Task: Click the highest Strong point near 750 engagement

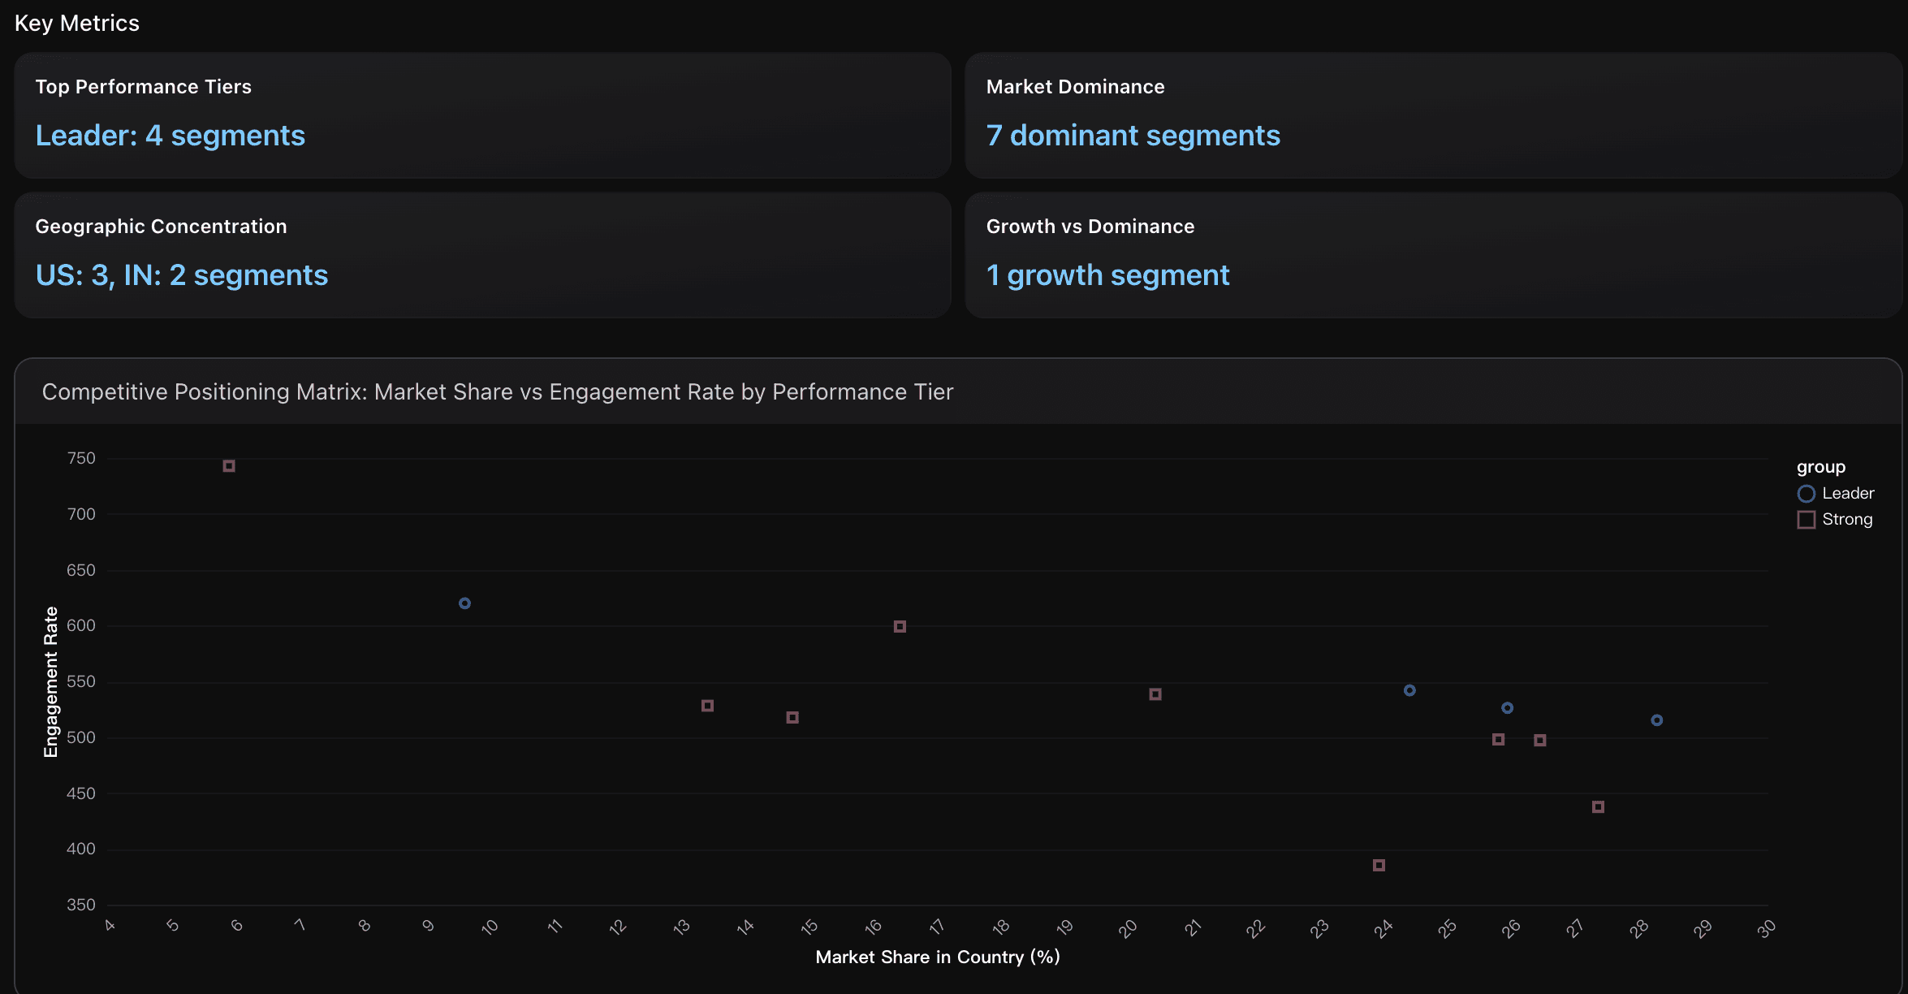Action: 228,466
